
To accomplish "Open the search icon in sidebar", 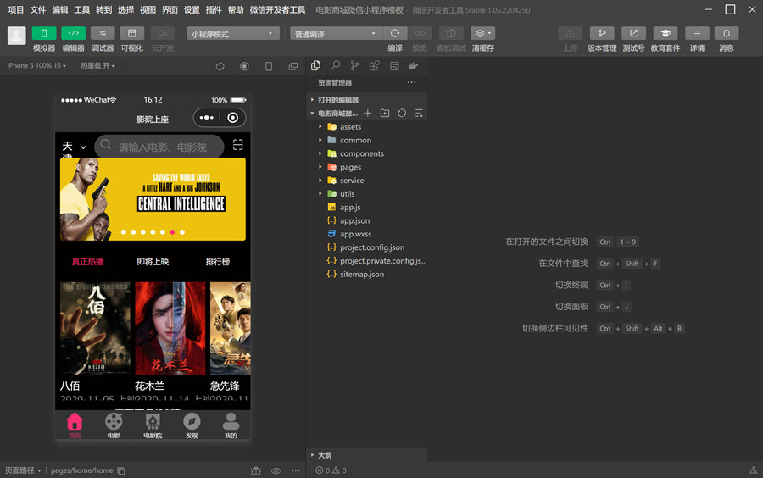I will pyautogui.click(x=335, y=65).
